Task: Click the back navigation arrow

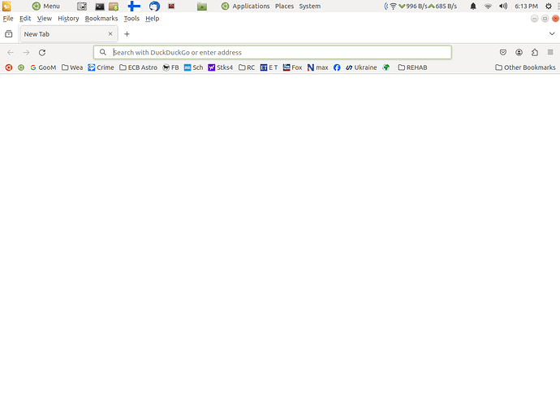Action: 11,53
